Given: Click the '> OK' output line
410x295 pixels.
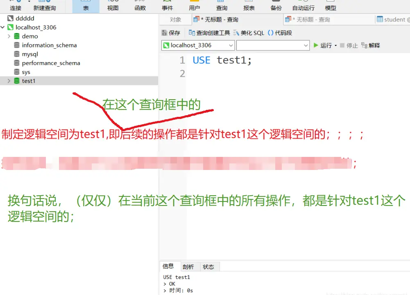Looking at the screenshot, I should (x=169, y=284).
